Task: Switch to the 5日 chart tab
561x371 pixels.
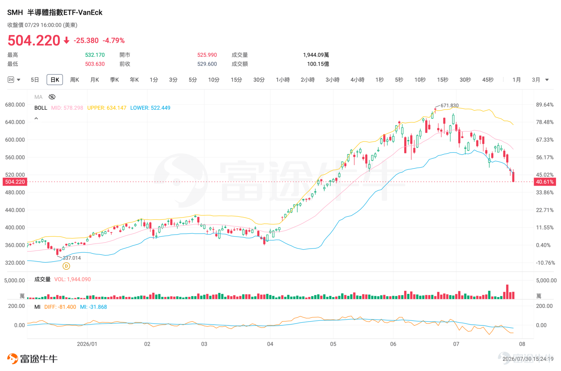Action: (x=35, y=80)
